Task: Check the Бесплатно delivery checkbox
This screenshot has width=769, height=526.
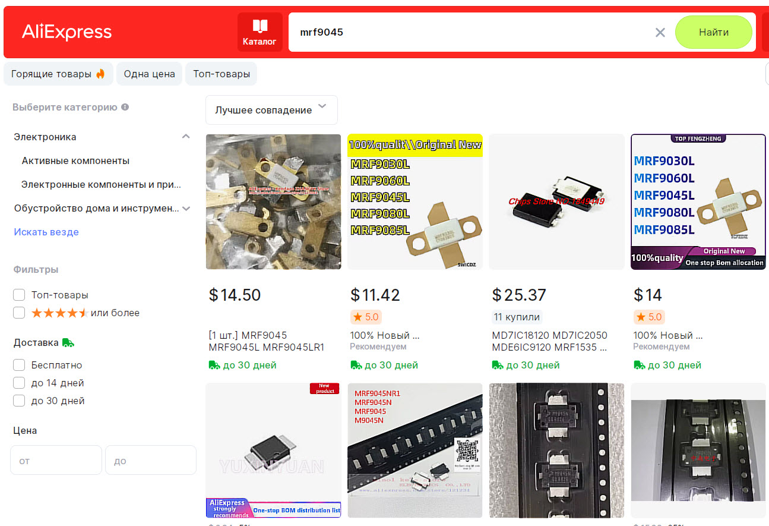Action: point(19,365)
